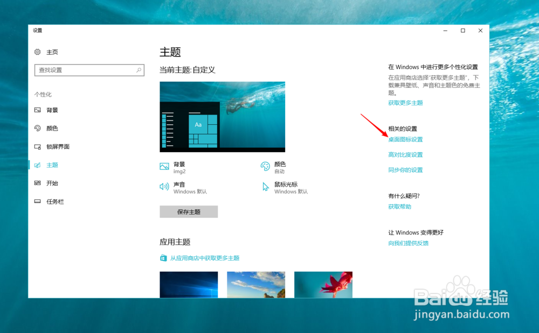The width and height of the screenshot is (539, 333).
Task: Click the 颜色 palette icon in the sidebar
Action: tap(38, 128)
